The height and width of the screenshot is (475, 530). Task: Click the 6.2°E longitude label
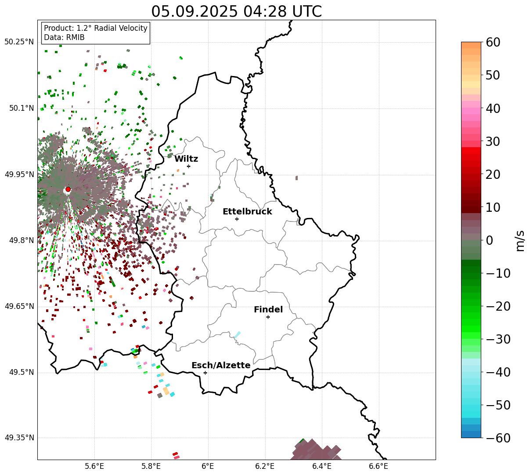[x=265, y=466]
